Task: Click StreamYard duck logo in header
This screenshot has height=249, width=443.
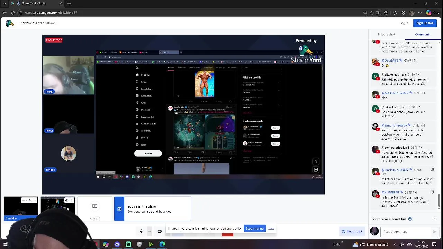Action: [x=10, y=23]
